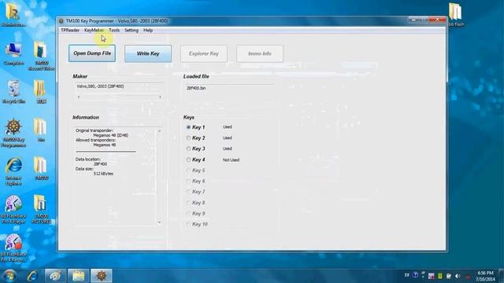The image size is (504, 283).
Task: Click the red recording tray icon
Action: [468, 276]
